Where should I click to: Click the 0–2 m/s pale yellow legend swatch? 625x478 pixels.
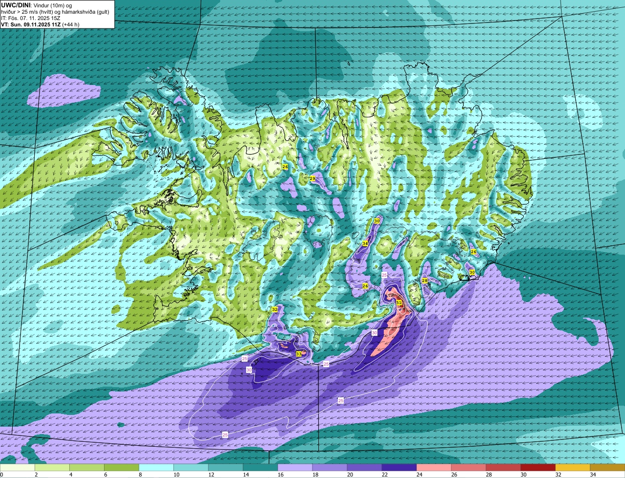[18, 468]
